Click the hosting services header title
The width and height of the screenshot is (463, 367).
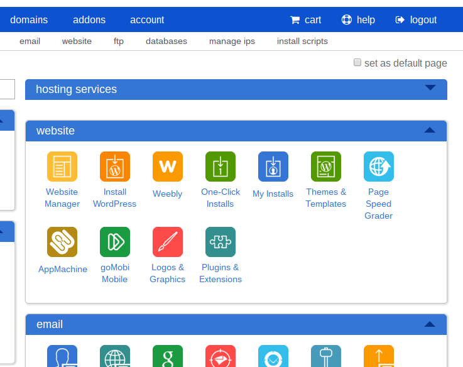pyautogui.click(x=76, y=89)
